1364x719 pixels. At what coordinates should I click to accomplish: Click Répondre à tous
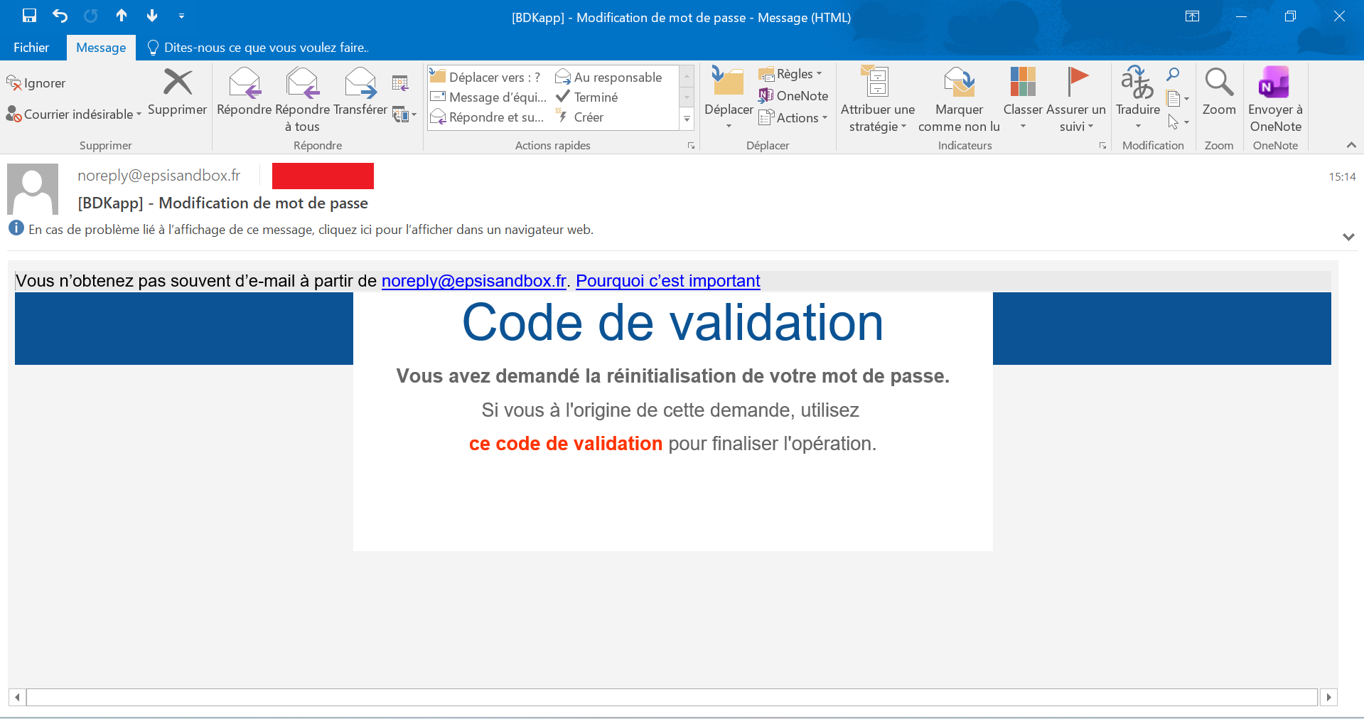pos(303,100)
